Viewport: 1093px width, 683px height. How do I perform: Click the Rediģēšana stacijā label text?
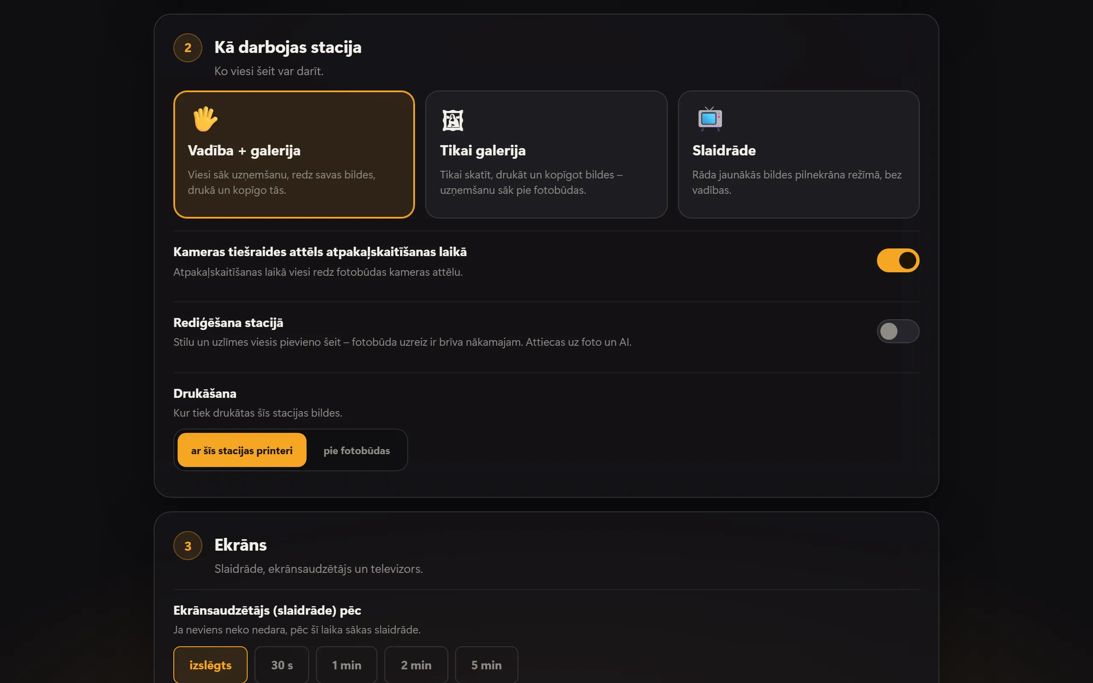pyautogui.click(x=228, y=323)
